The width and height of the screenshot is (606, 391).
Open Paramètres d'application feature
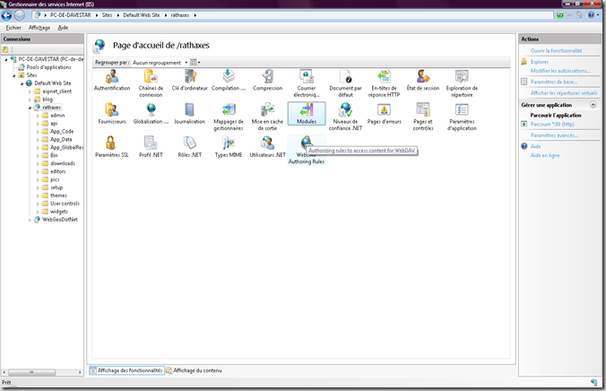[462, 117]
